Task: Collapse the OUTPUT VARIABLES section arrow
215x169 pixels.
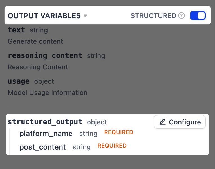Action: 85,16
